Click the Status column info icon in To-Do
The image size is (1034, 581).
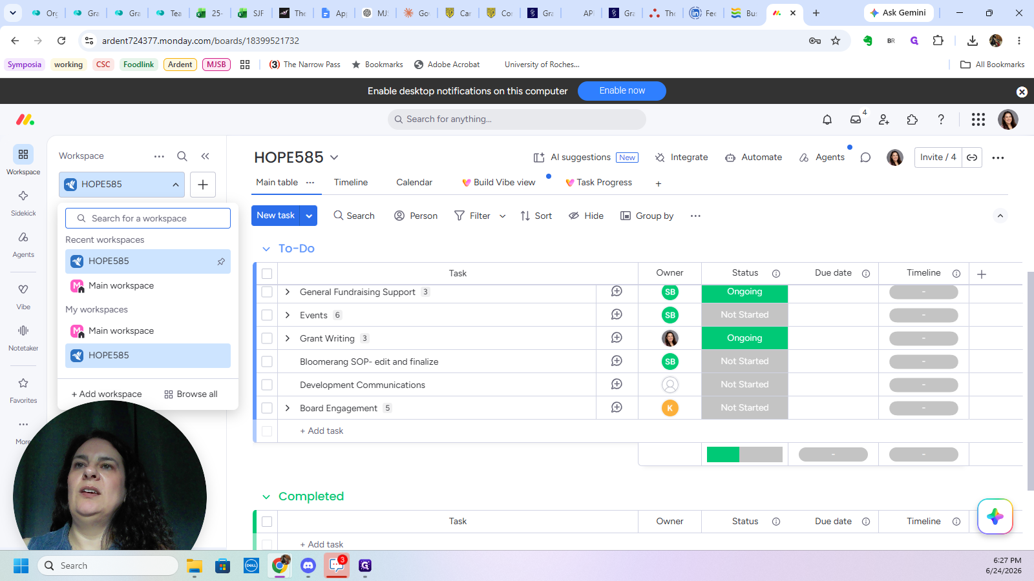tap(776, 274)
